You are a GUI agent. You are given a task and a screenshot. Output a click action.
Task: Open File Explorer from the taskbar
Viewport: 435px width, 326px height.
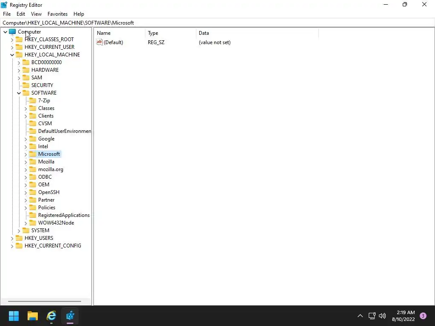point(32,316)
